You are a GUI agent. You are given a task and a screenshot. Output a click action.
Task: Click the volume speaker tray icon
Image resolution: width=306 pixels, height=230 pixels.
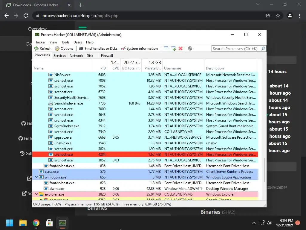tap(269, 223)
